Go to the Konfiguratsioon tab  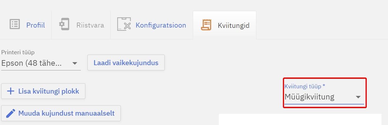[161, 25]
